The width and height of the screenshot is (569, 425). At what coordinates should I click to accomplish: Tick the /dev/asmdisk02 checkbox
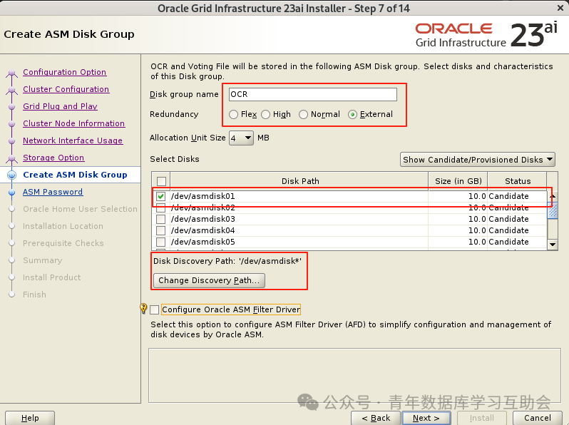[160, 208]
